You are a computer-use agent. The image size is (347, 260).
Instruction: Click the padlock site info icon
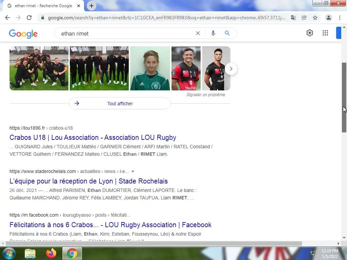click(x=43, y=18)
